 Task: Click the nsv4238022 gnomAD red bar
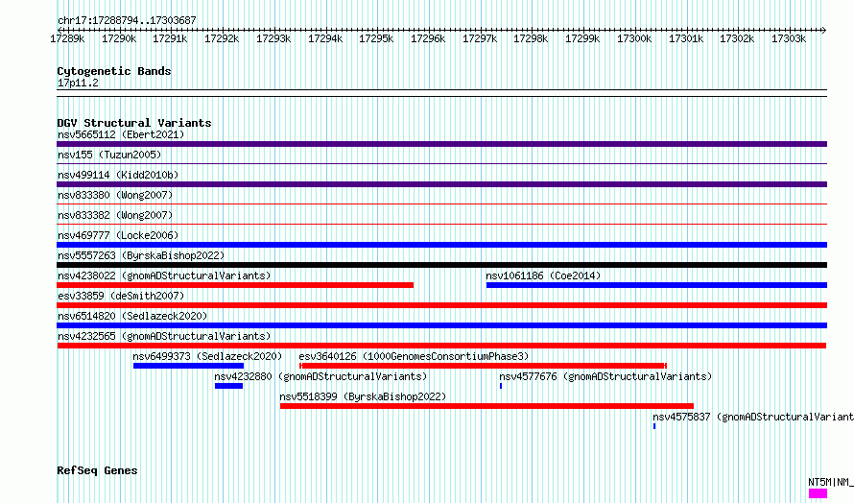coord(235,285)
